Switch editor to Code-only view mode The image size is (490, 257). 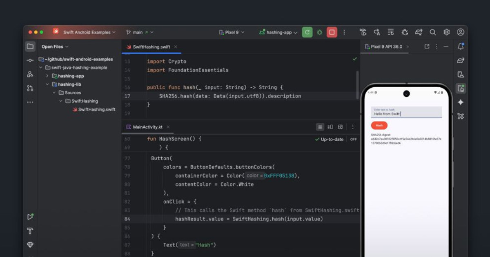coord(321,127)
